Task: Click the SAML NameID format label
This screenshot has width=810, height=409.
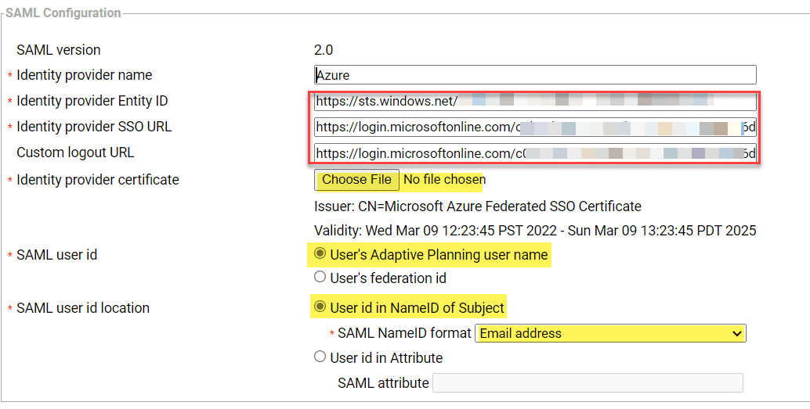Action: 404,333
